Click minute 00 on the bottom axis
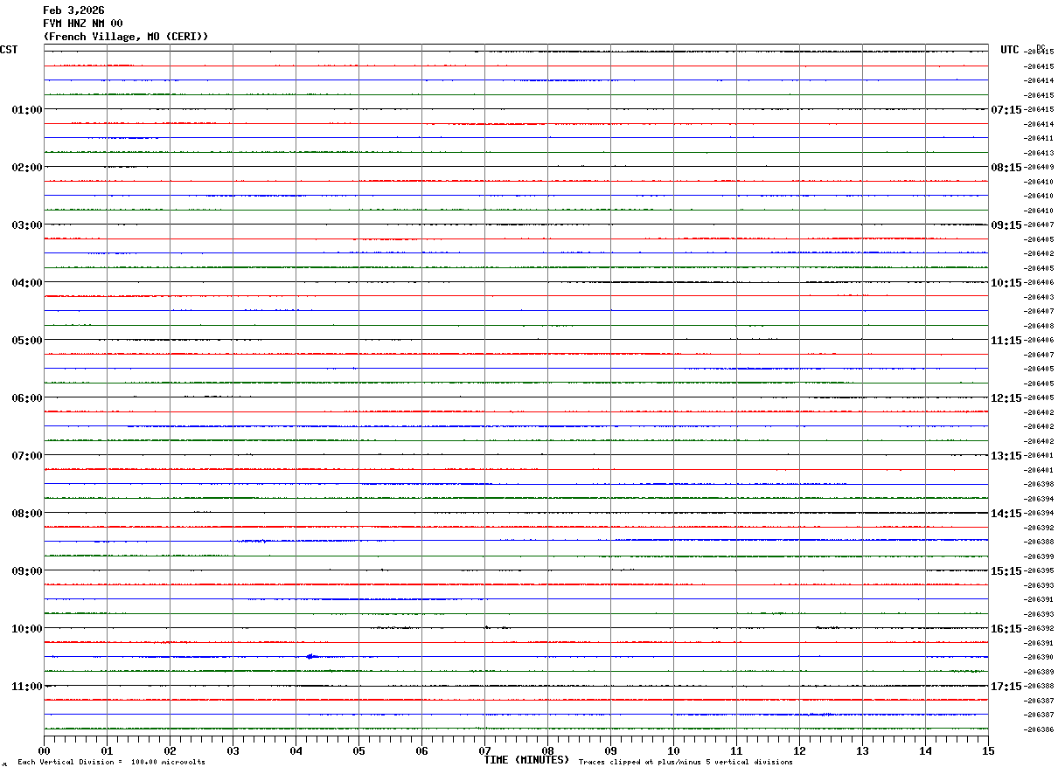Viewport: 1058px width, 774px height. (44, 750)
